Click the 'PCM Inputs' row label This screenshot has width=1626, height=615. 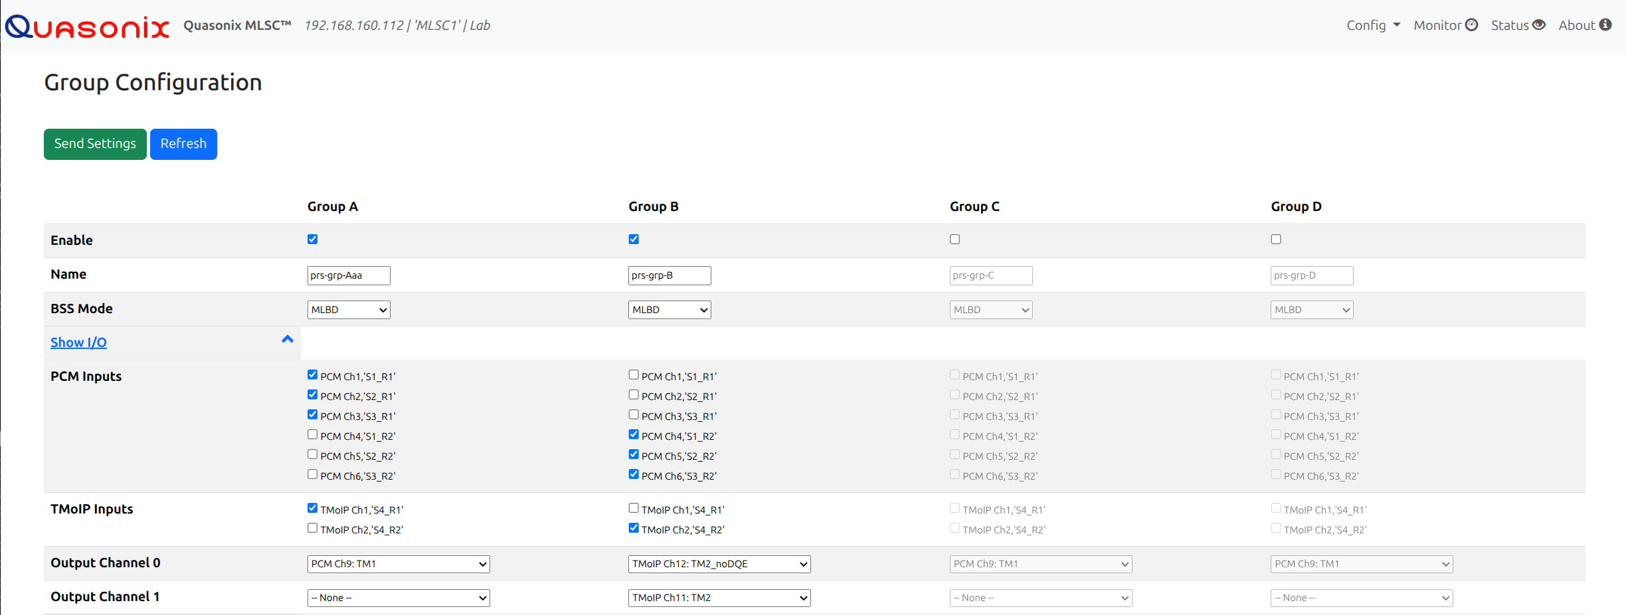(x=86, y=376)
